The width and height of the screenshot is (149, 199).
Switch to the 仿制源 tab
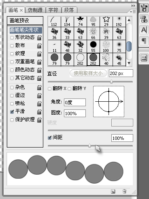click(x=35, y=10)
